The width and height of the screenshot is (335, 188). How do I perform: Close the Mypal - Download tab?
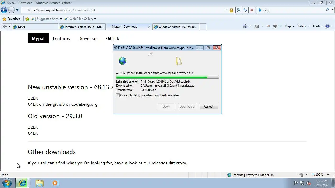[149, 27]
